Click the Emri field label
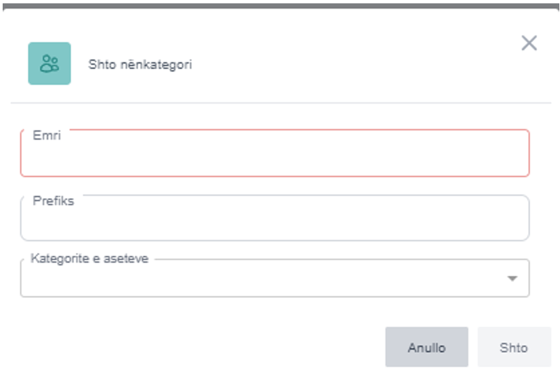560x375 pixels. 47,135
